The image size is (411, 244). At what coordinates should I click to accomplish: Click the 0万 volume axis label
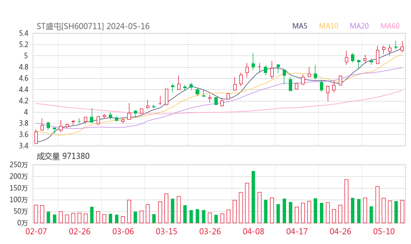(23, 223)
